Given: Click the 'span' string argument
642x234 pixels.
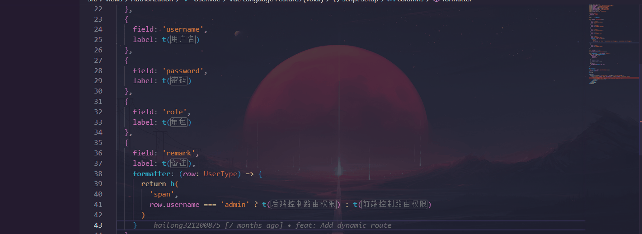Looking at the screenshot, I should tap(162, 194).
